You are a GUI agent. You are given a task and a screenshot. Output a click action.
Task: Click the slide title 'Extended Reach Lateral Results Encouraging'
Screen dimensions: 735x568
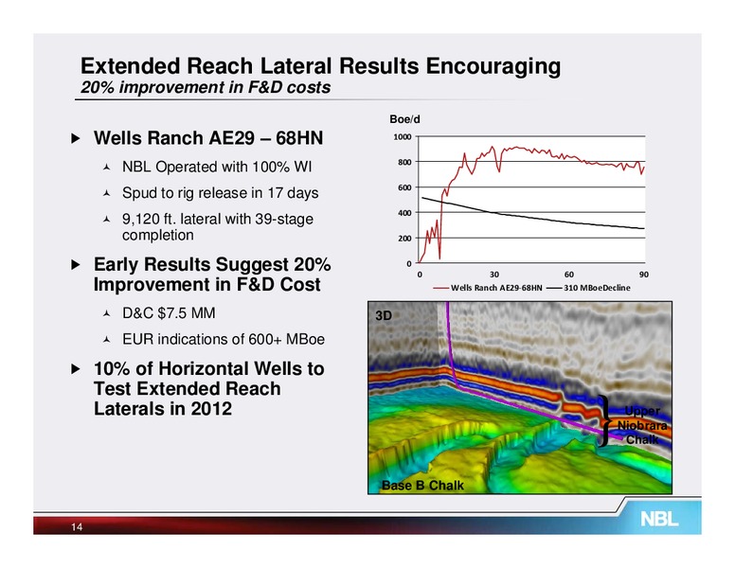(x=321, y=66)
